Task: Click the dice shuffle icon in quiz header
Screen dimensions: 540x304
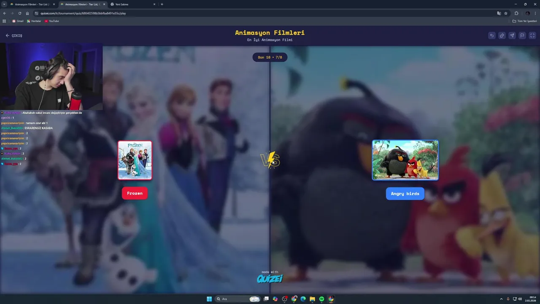Action: click(502, 35)
